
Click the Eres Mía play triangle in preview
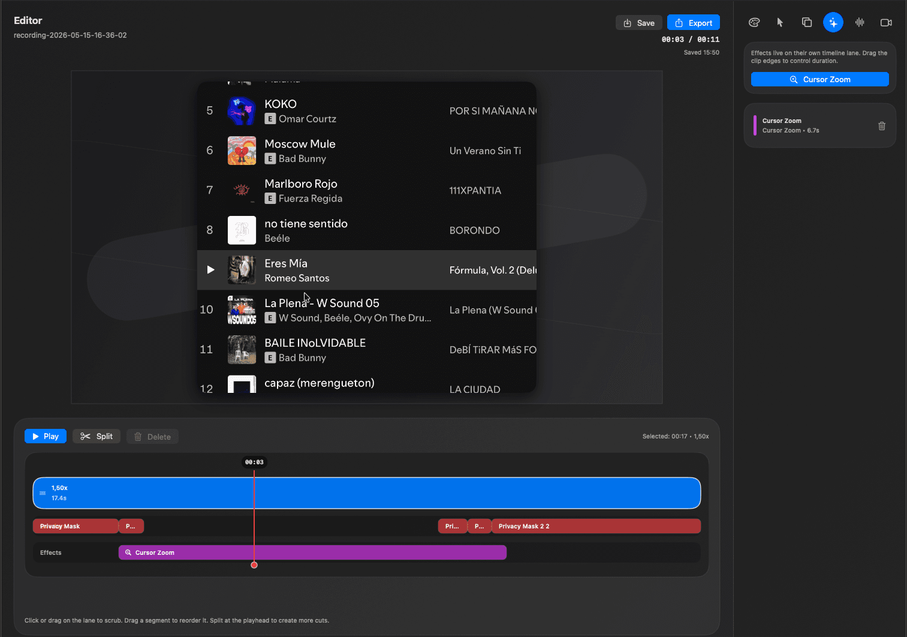(210, 270)
